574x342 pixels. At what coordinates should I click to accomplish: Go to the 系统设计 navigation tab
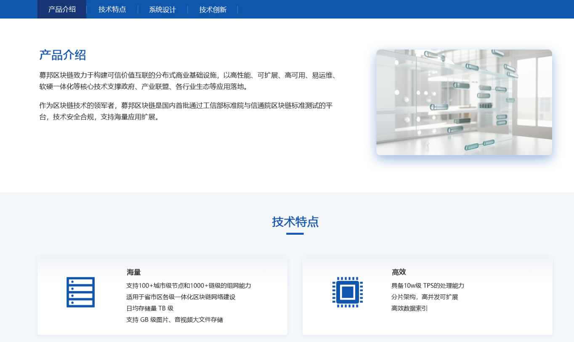(x=162, y=9)
